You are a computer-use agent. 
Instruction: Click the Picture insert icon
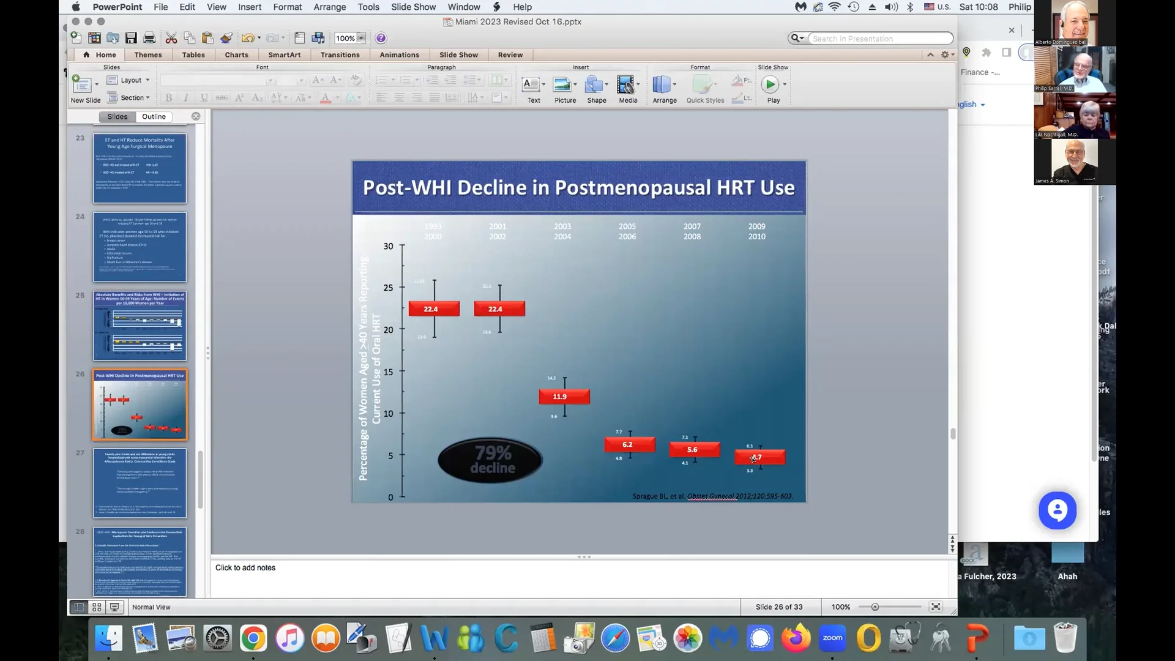point(561,84)
